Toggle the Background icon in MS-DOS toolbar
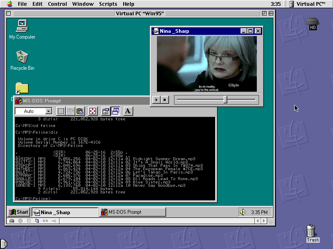 [115, 111]
